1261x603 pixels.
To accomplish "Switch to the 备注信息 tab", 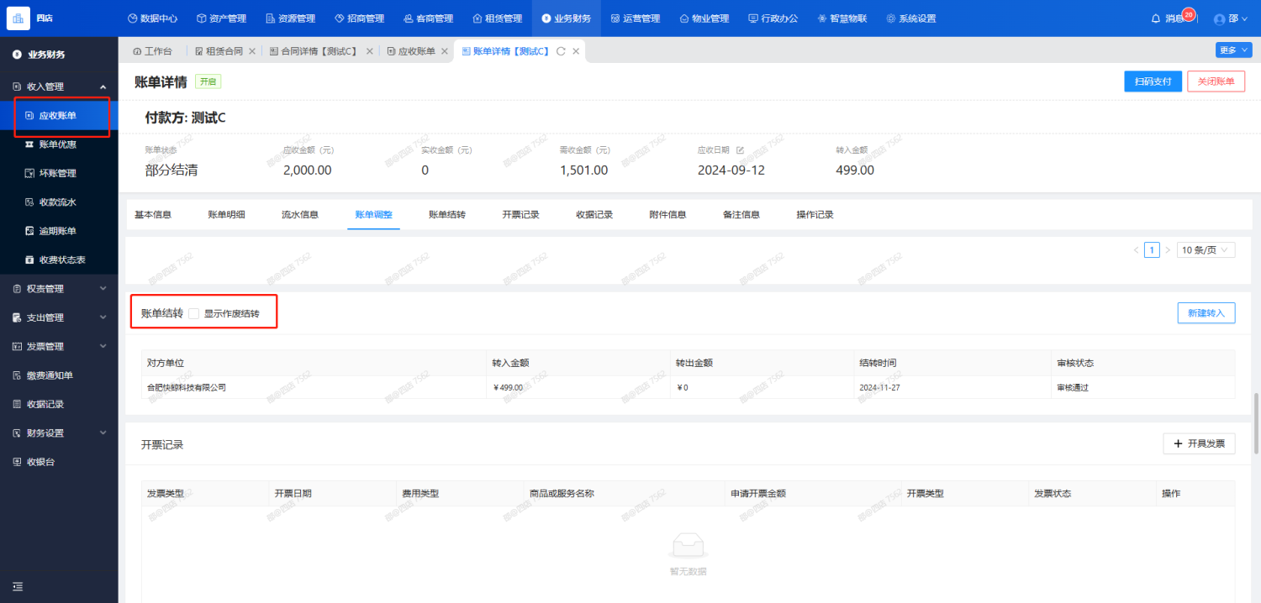I will [741, 215].
